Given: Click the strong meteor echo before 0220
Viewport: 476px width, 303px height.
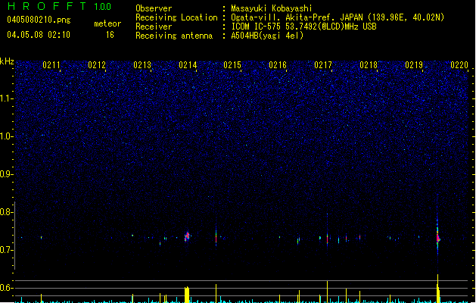Looking at the screenshot, I should (x=437, y=237).
